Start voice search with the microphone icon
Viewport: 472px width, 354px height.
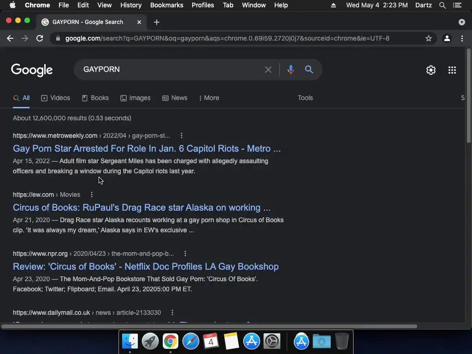point(290,70)
